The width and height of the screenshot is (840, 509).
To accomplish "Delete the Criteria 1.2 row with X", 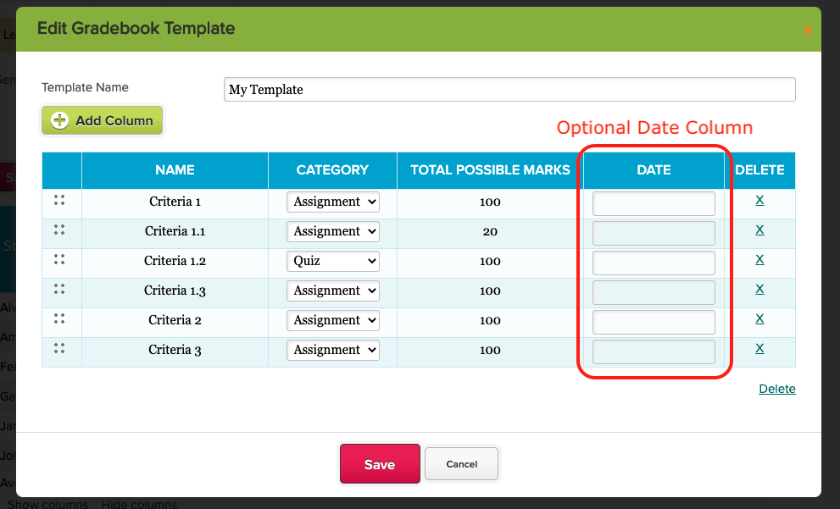I will tap(759, 260).
